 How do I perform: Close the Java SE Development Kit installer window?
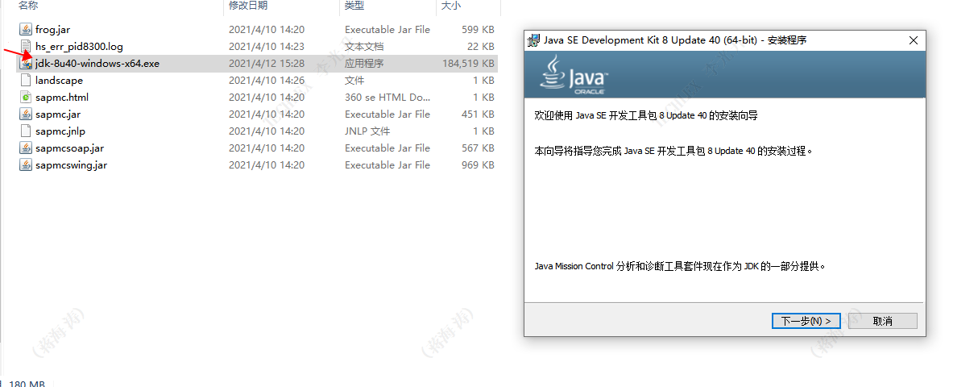[913, 40]
